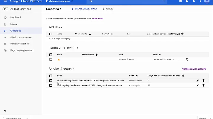The width and height of the screenshot is (213, 119).
Task: Click the warning triangle on OAuth client
Action: point(59,59)
